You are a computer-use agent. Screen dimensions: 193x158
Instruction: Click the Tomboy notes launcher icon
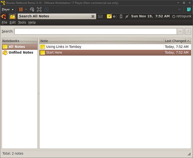pyautogui.click(x=13, y=16)
